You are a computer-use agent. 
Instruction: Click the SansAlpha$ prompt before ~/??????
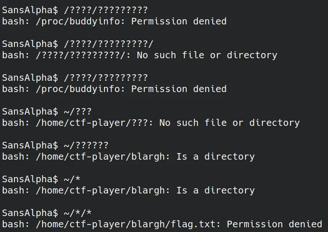click(x=30, y=145)
